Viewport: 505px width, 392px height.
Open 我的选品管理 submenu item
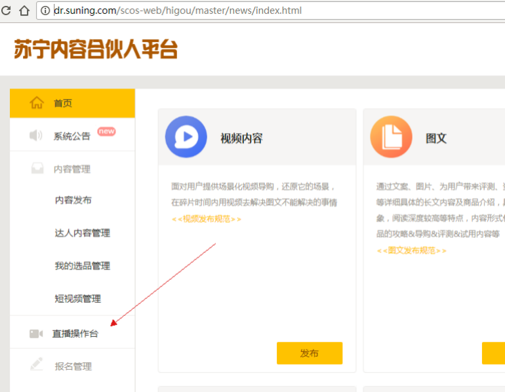pos(83,266)
